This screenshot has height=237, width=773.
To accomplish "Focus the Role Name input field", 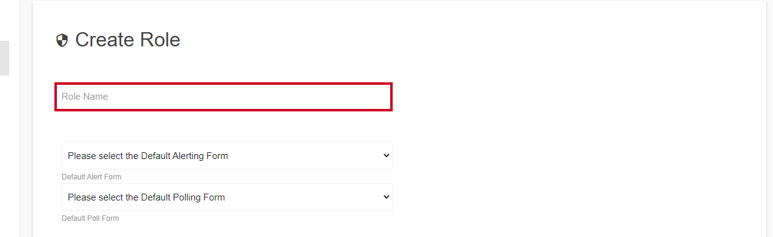I will pos(223,97).
